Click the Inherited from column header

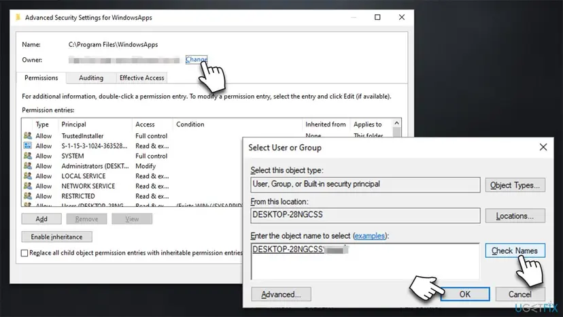pos(325,124)
